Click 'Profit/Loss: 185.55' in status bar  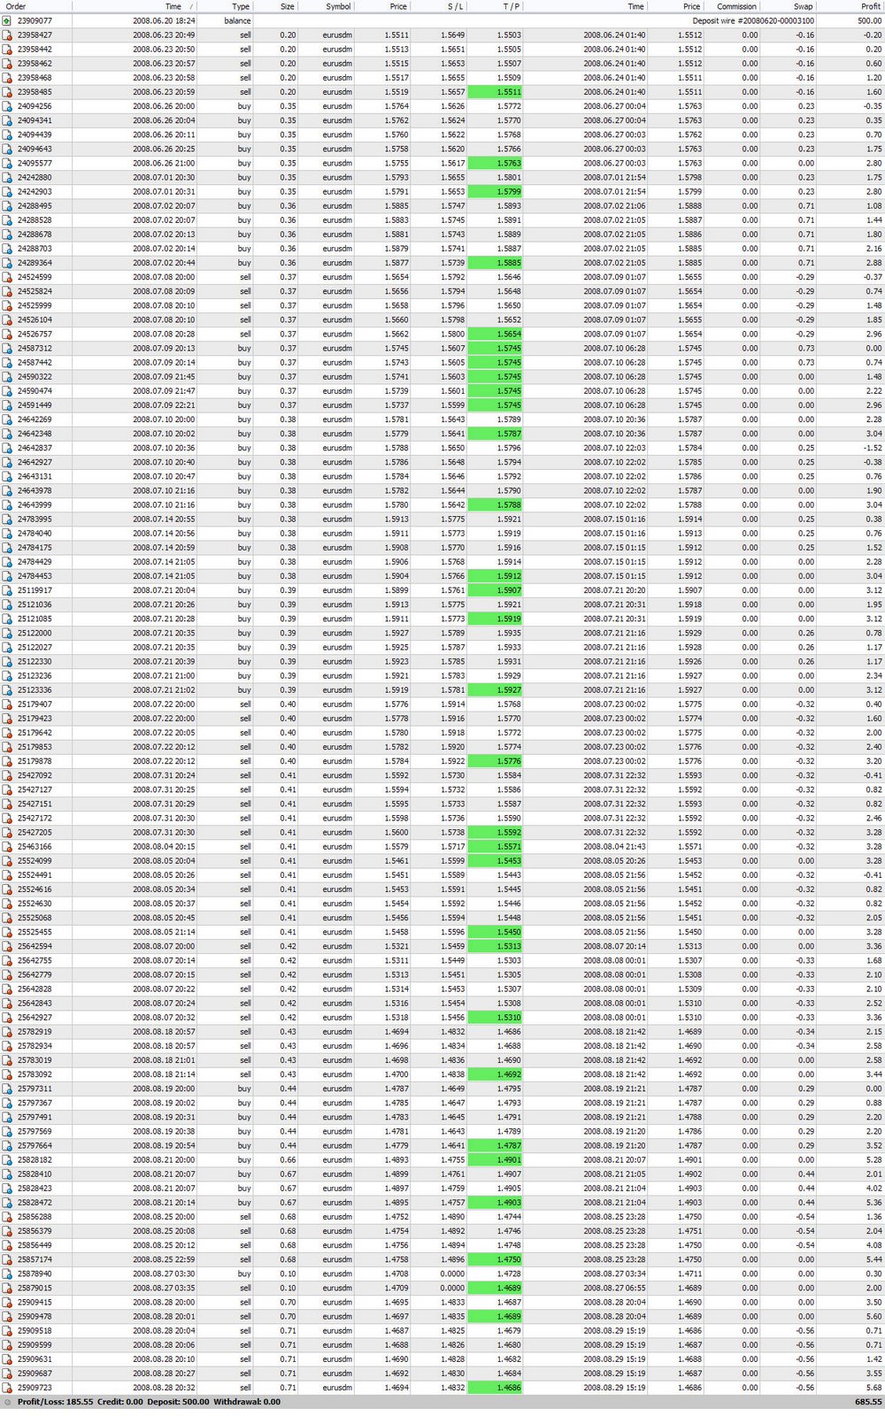click(55, 1402)
